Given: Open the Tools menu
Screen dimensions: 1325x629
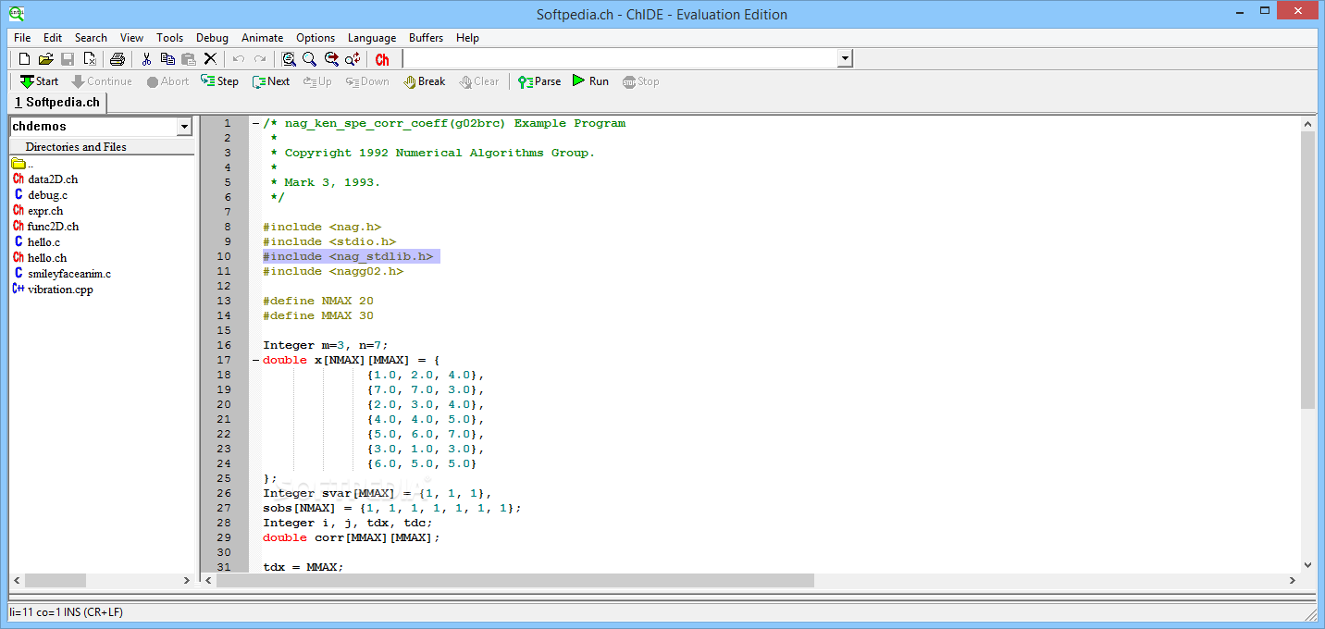Looking at the screenshot, I should pyautogui.click(x=170, y=38).
